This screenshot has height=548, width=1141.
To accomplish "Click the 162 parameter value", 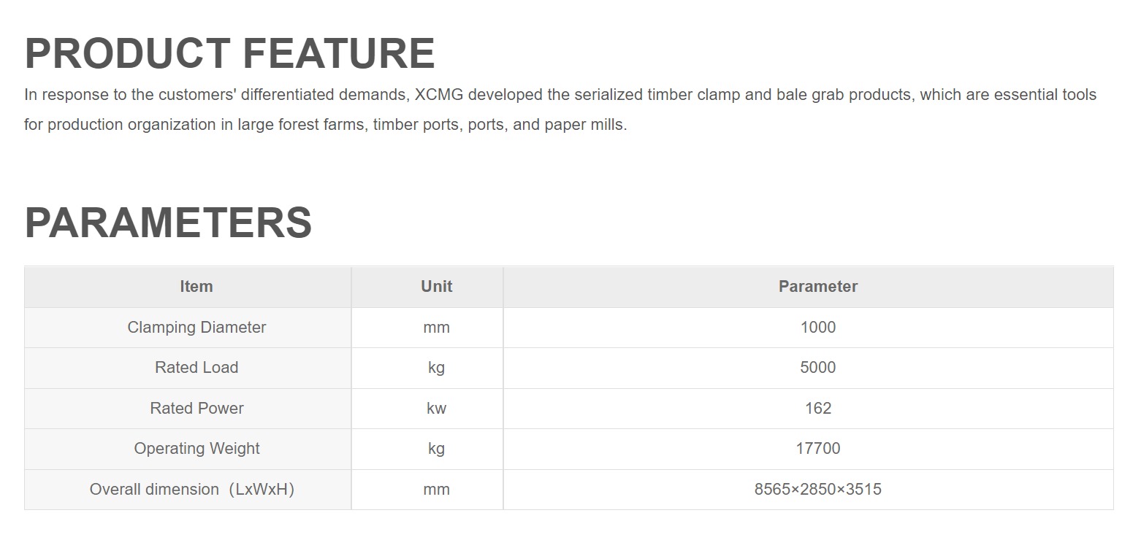I will (x=817, y=409).
